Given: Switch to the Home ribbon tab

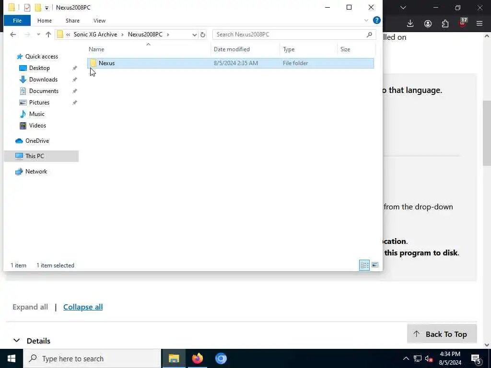Looking at the screenshot, I should 45,21.
